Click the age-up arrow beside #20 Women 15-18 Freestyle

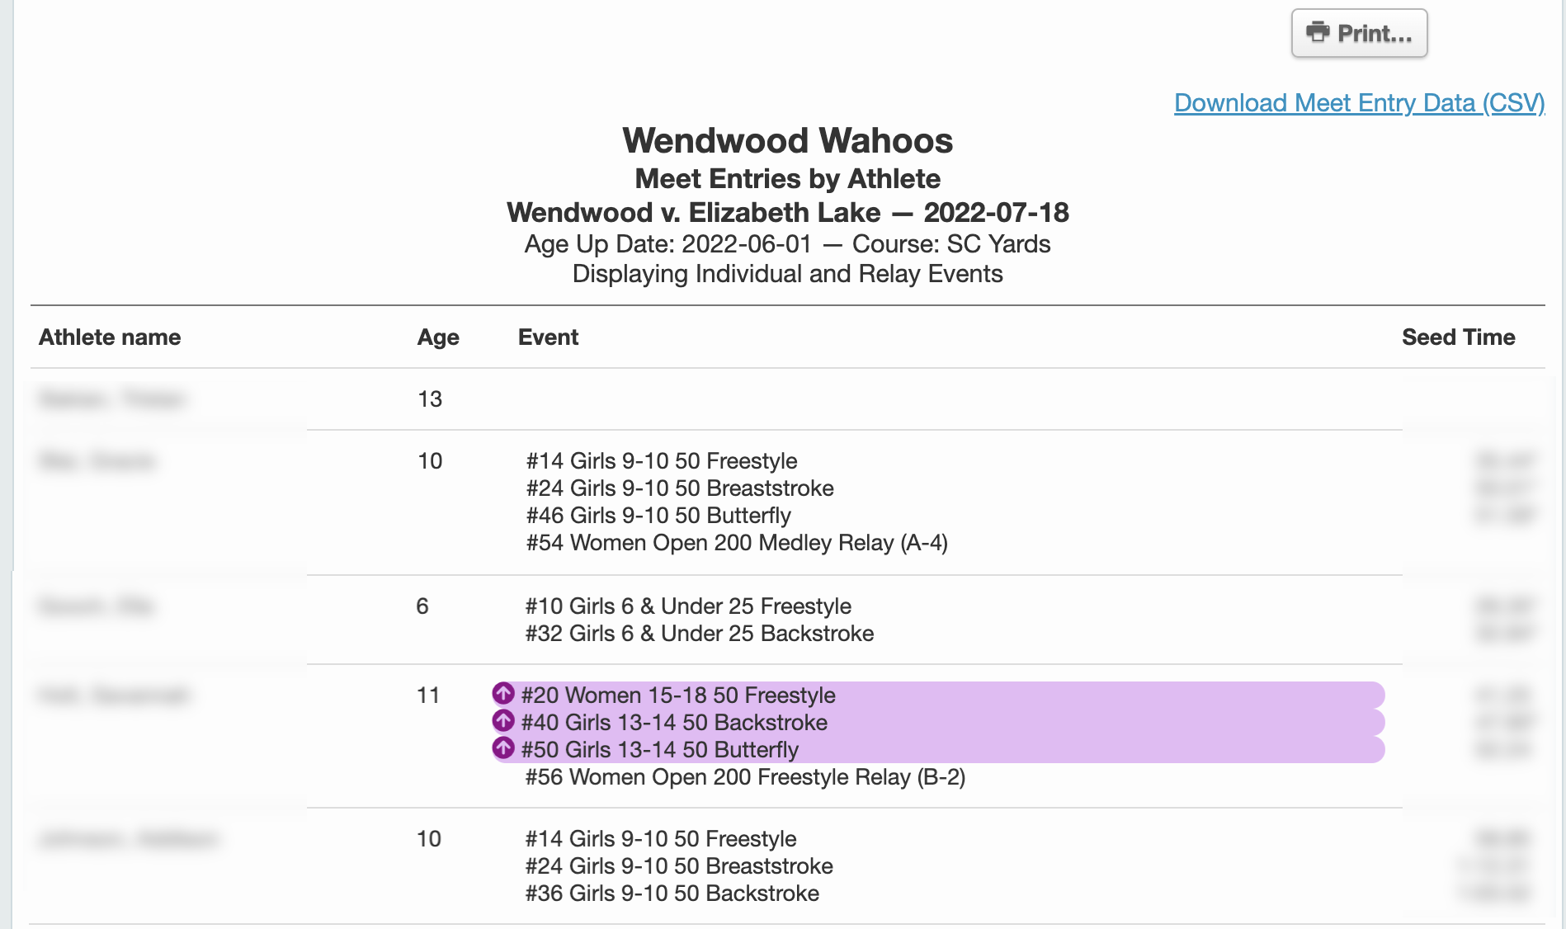(504, 695)
